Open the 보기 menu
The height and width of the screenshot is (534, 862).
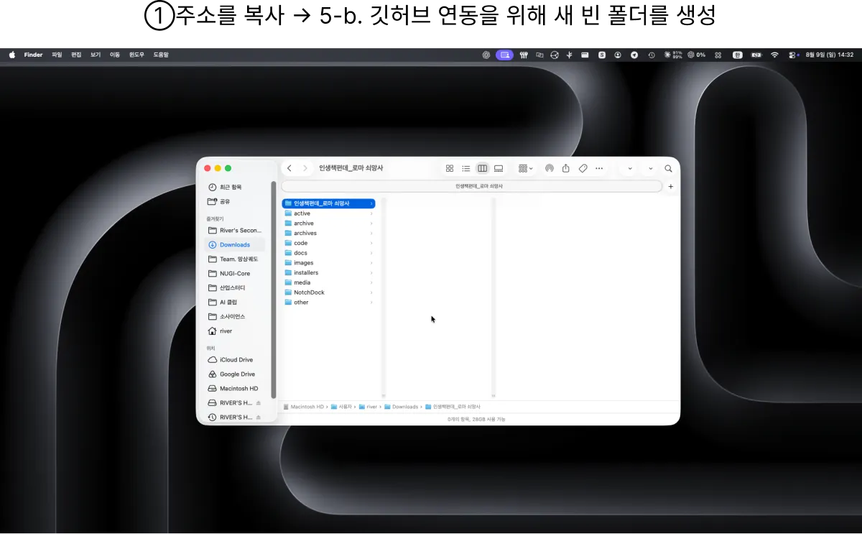[96, 55]
